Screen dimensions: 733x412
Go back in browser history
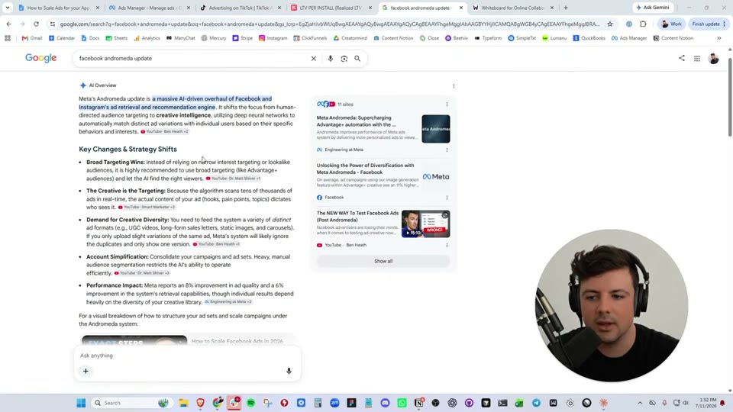pyautogui.click(x=9, y=24)
